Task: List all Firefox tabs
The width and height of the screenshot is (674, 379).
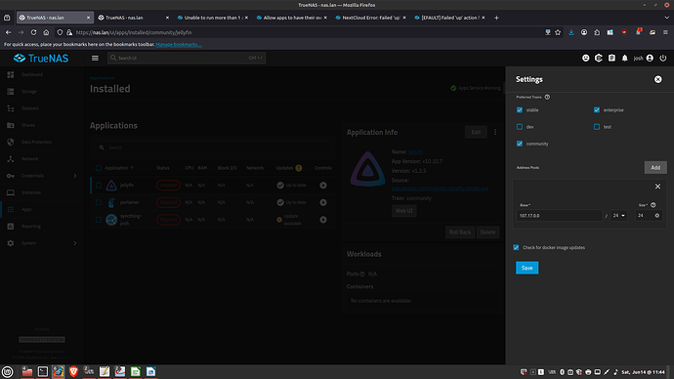Action: tap(667, 18)
